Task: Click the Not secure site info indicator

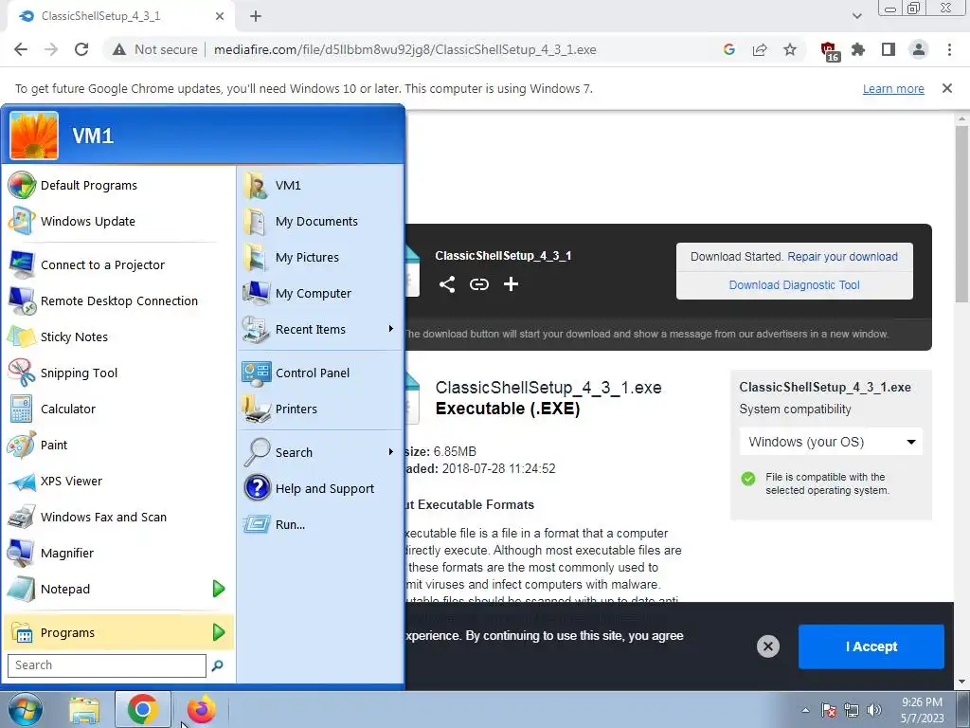Action: tap(154, 49)
